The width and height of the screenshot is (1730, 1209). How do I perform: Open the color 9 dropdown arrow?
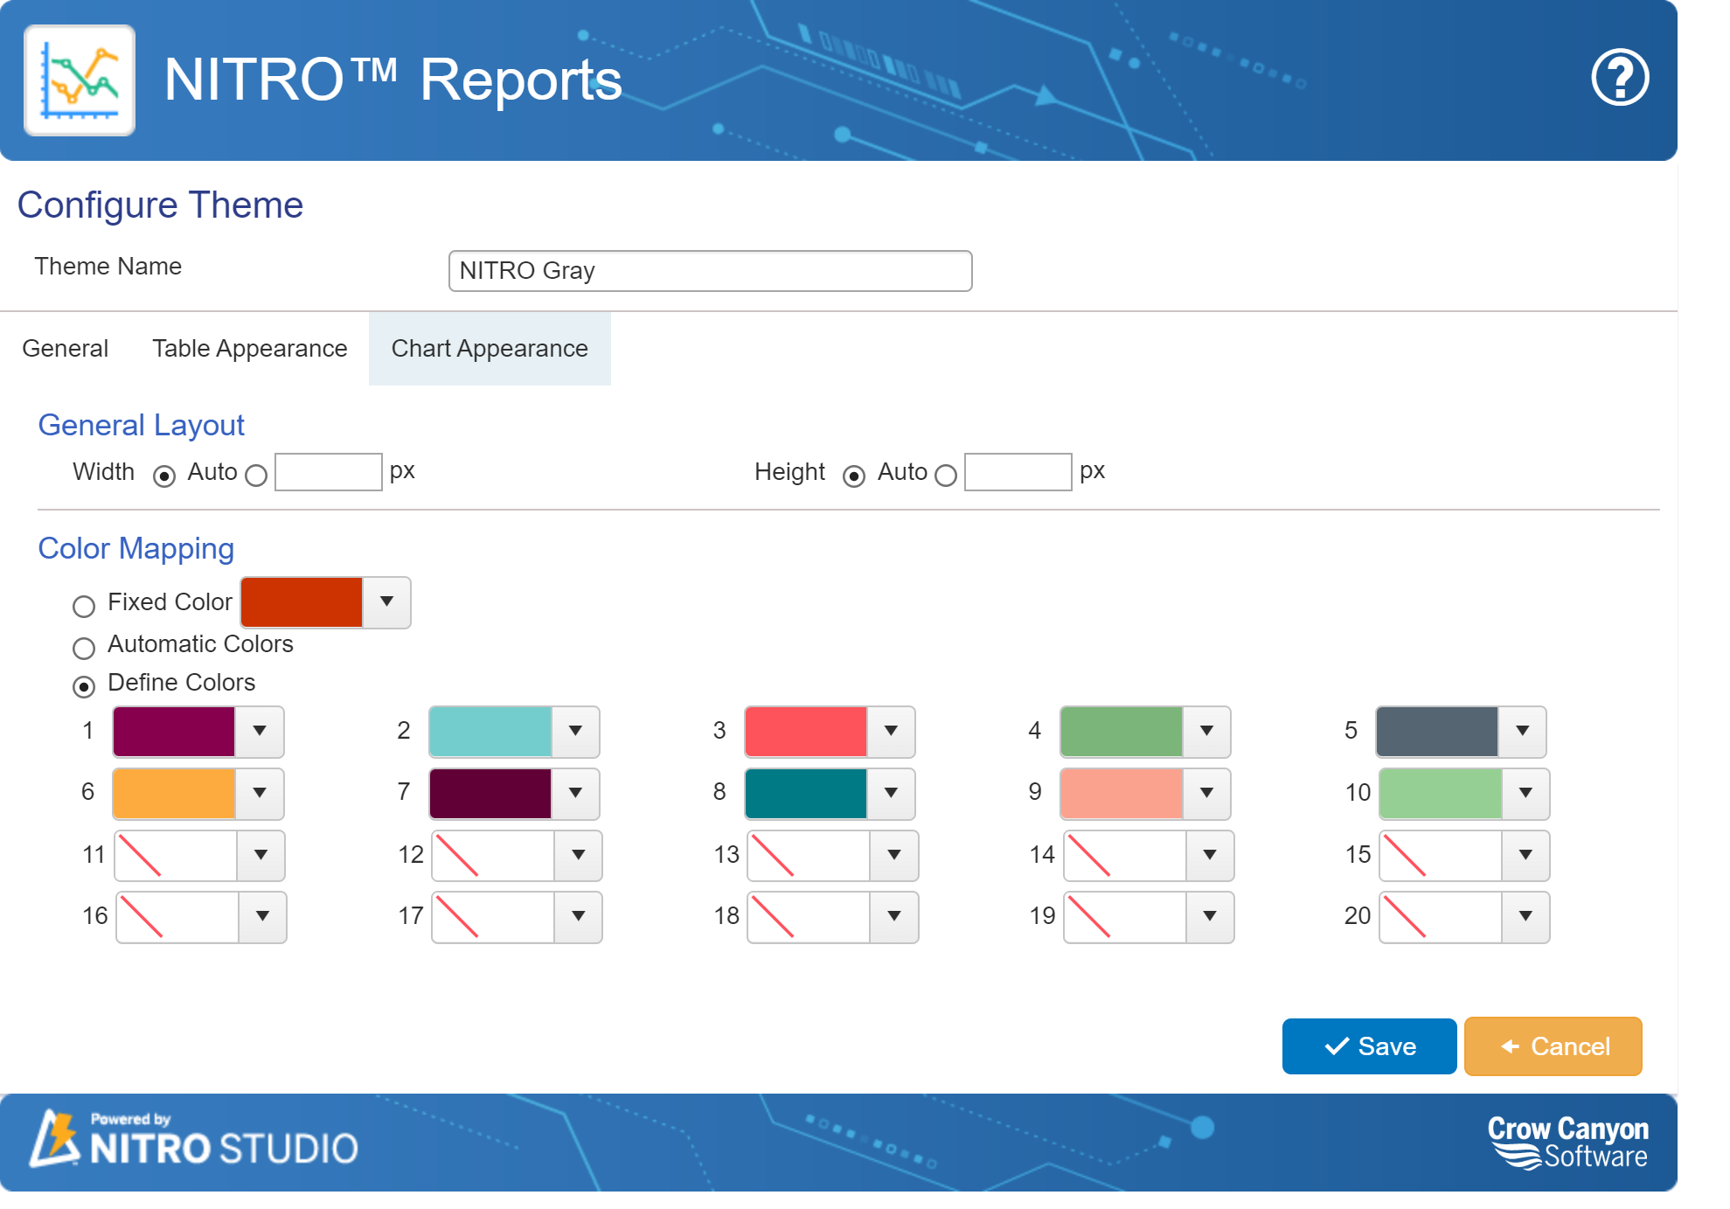[x=1206, y=794]
